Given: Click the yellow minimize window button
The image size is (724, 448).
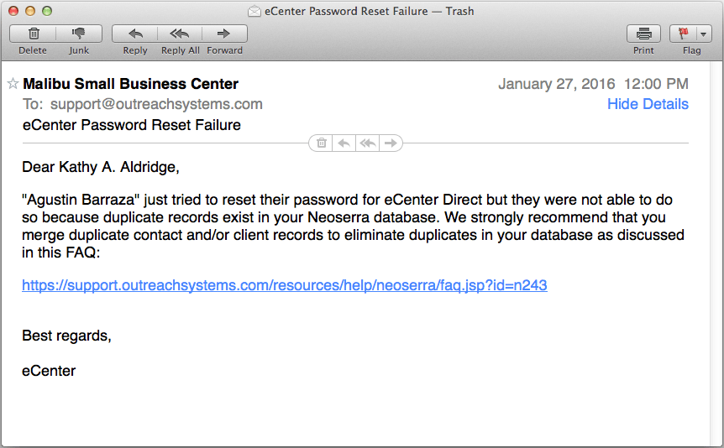Looking at the screenshot, I should (x=30, y=11).
